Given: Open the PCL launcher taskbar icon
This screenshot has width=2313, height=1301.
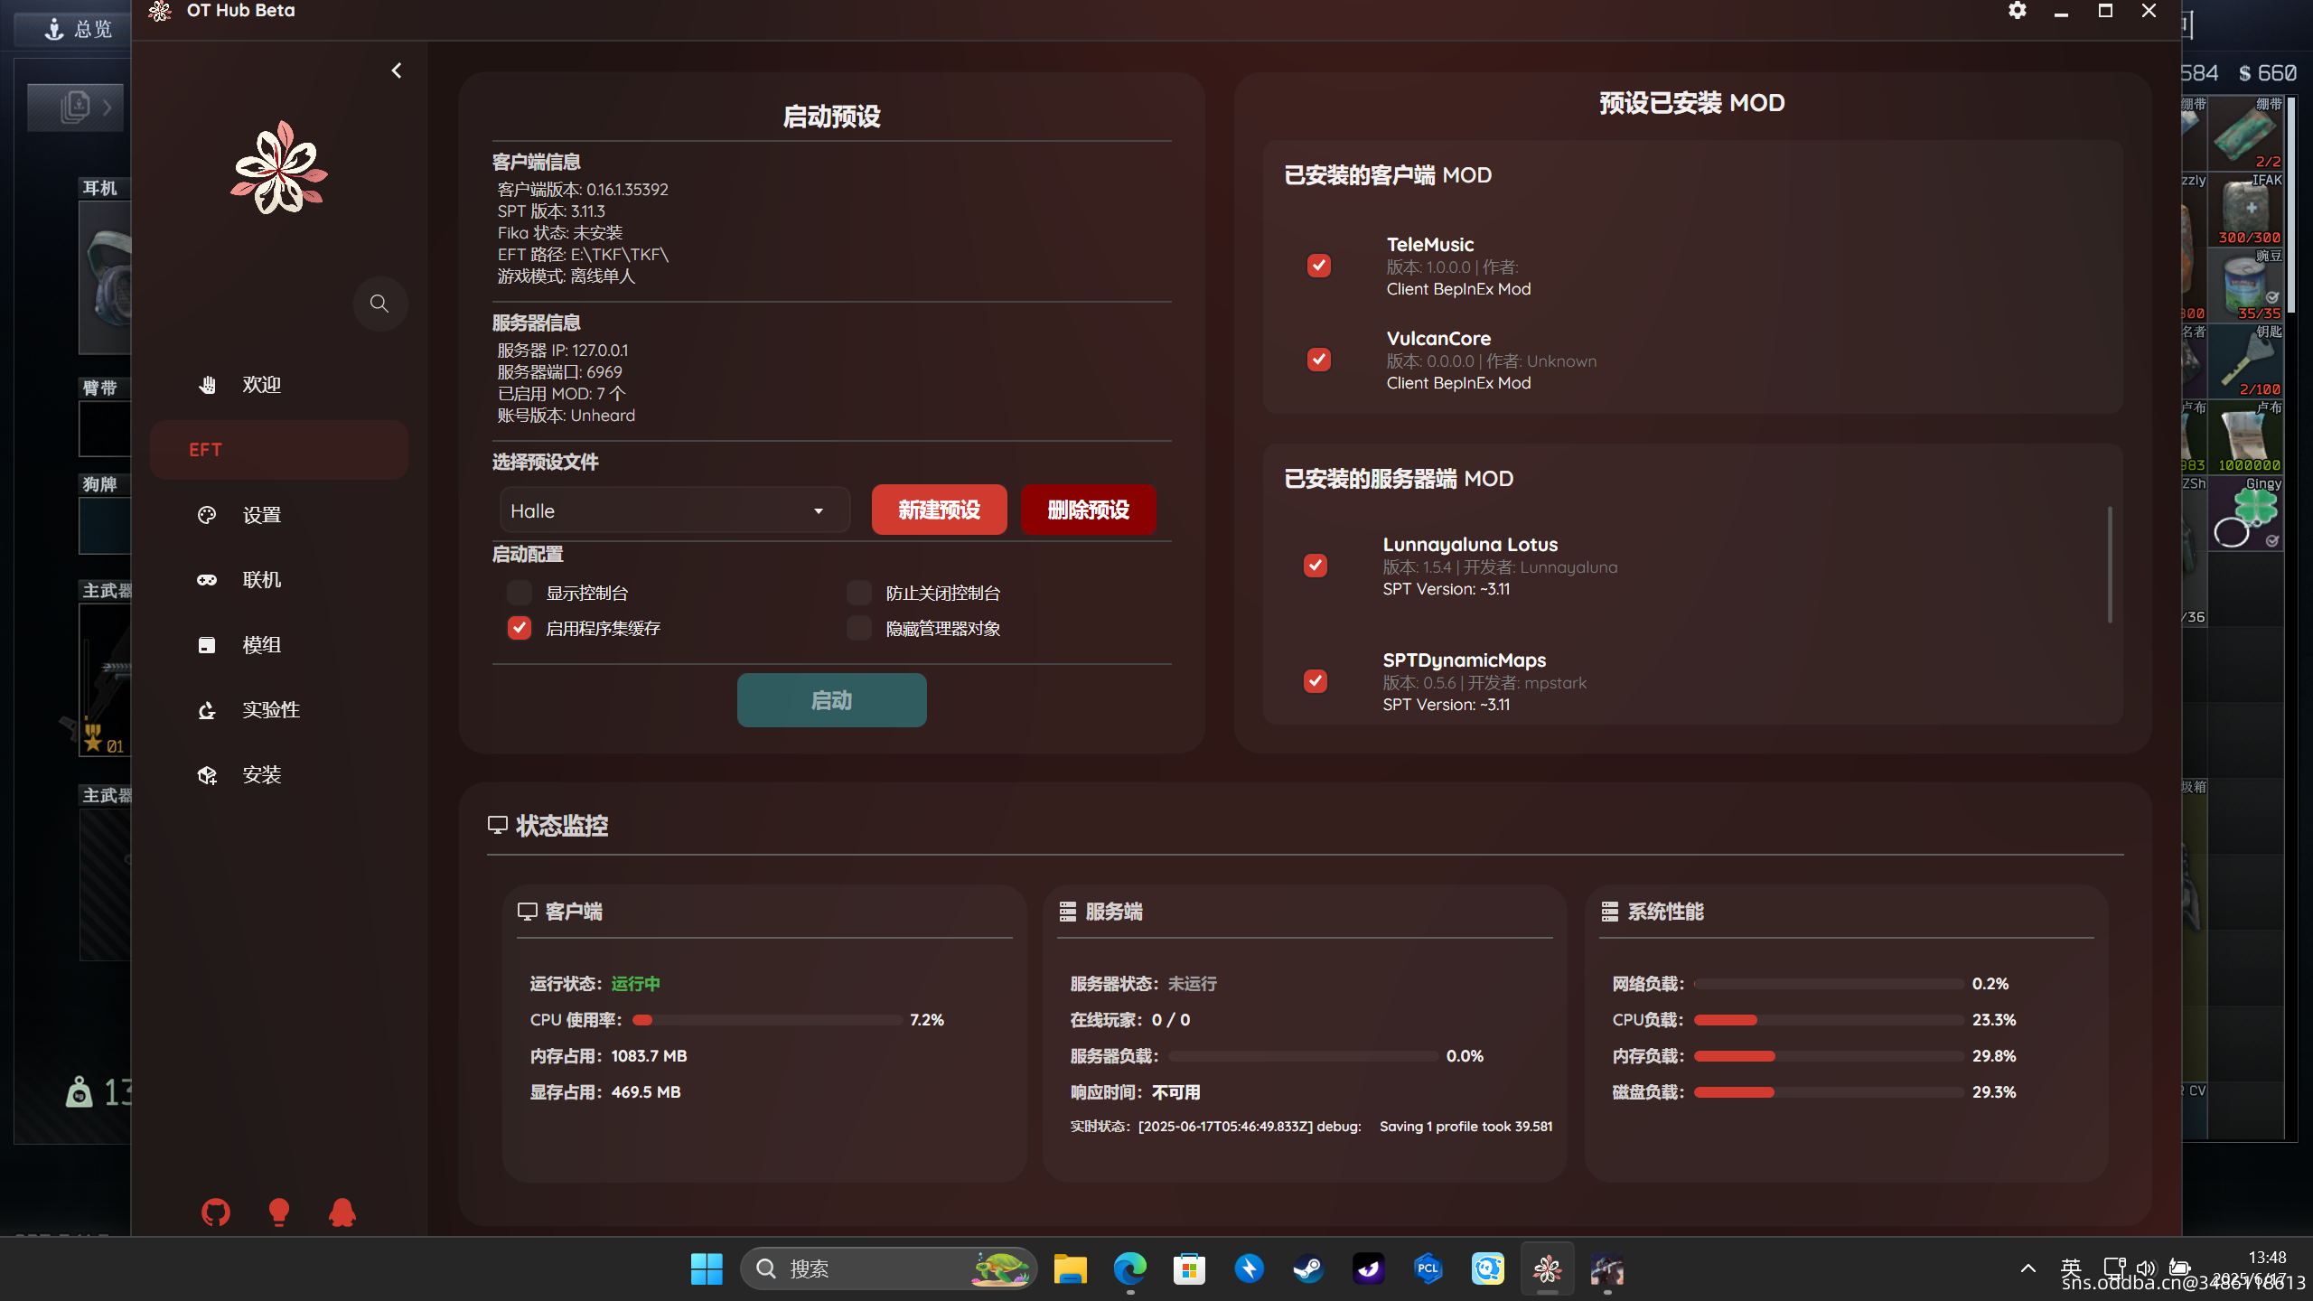Looking at the screenshot, I should click(1428, 1268).
